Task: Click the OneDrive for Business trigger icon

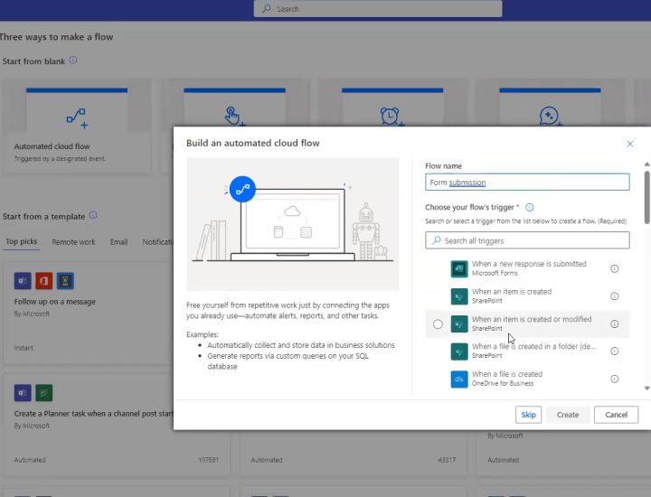Action: point(459,380)
